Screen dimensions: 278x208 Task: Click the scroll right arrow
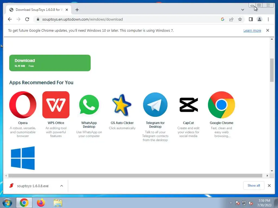[x=267, y=175]
